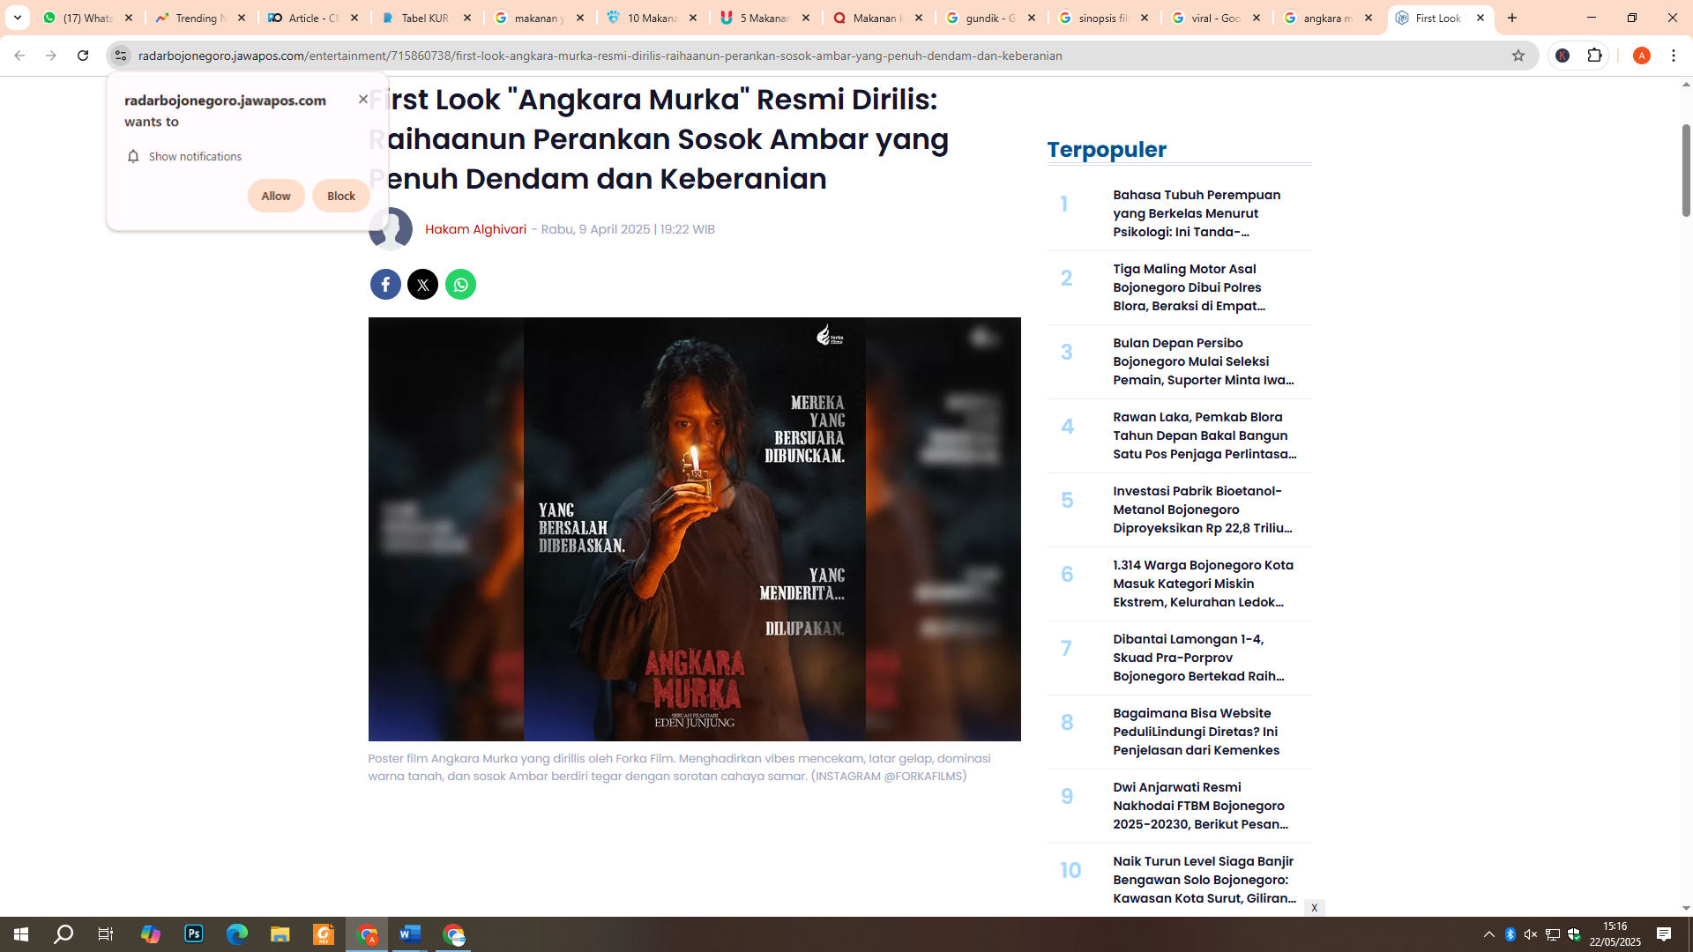The width and height of the screenshot is (1693, 952).
Task: Switch to the Trending tab
Action: pos(201,18)
